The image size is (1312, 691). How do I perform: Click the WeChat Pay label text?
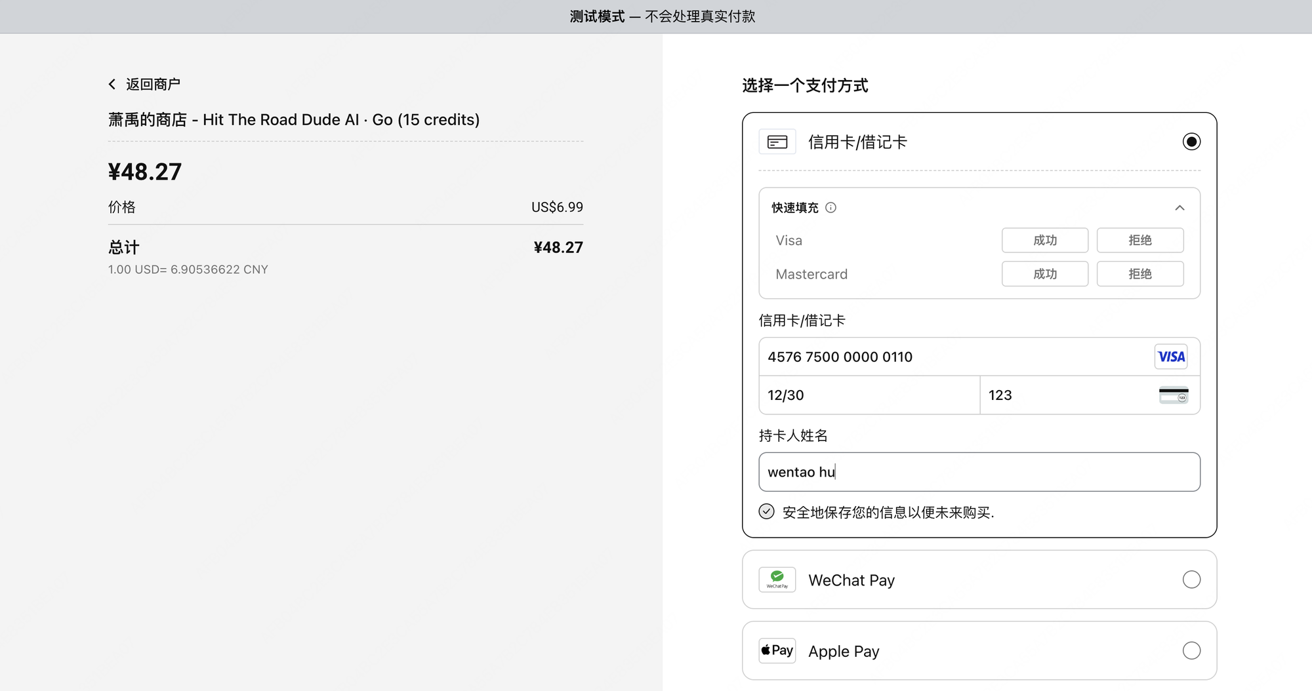851,580
